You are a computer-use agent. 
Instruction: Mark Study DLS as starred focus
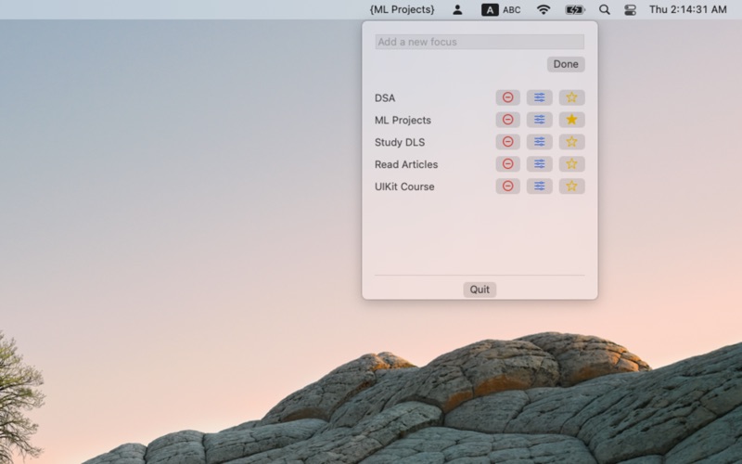[571, 142]
